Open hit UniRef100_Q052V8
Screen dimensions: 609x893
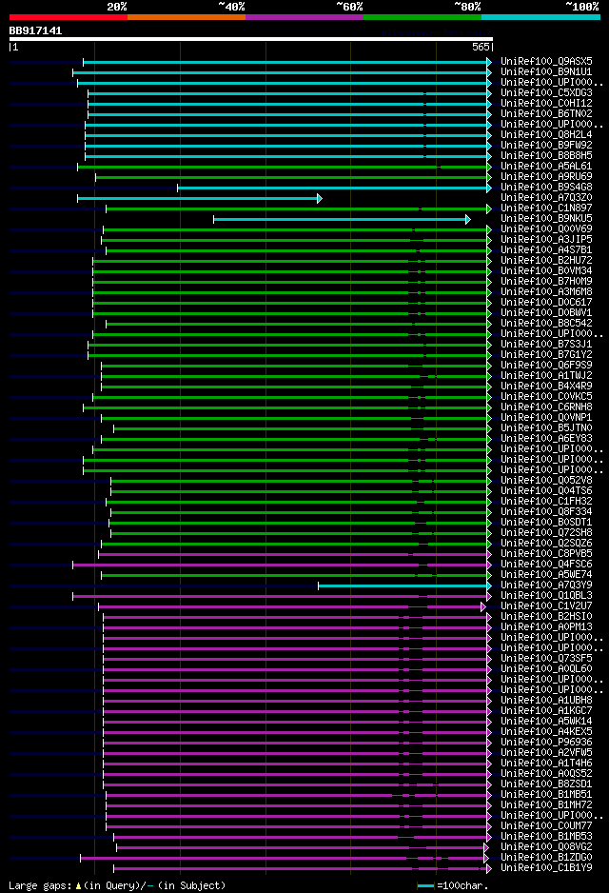[x=546, y=480]
